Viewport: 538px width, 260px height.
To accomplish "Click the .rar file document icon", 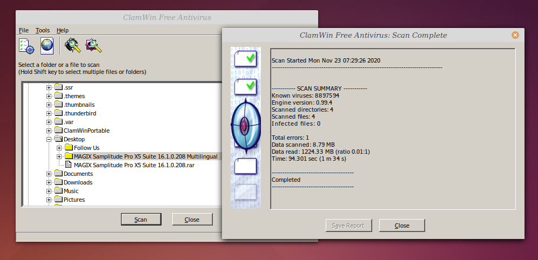I will click(69, 165).
